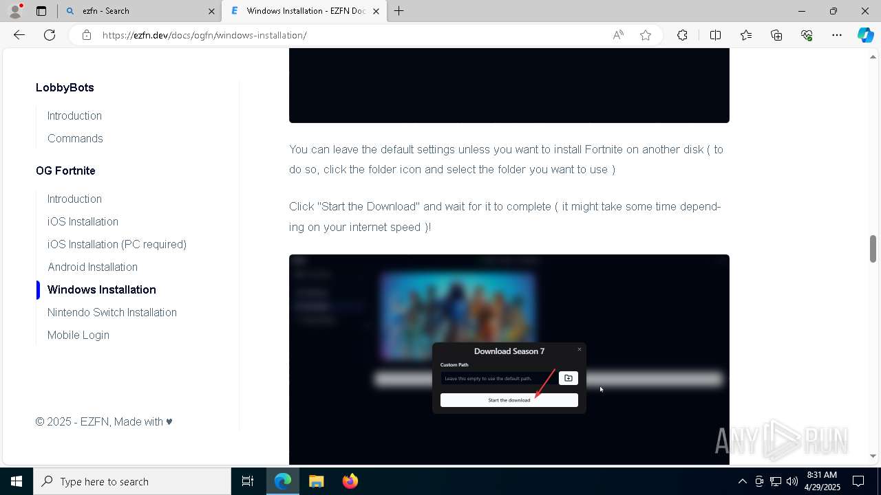
Task: Click the '© 2025 - EZFN' footer text
Action: (x=104, y=421)
